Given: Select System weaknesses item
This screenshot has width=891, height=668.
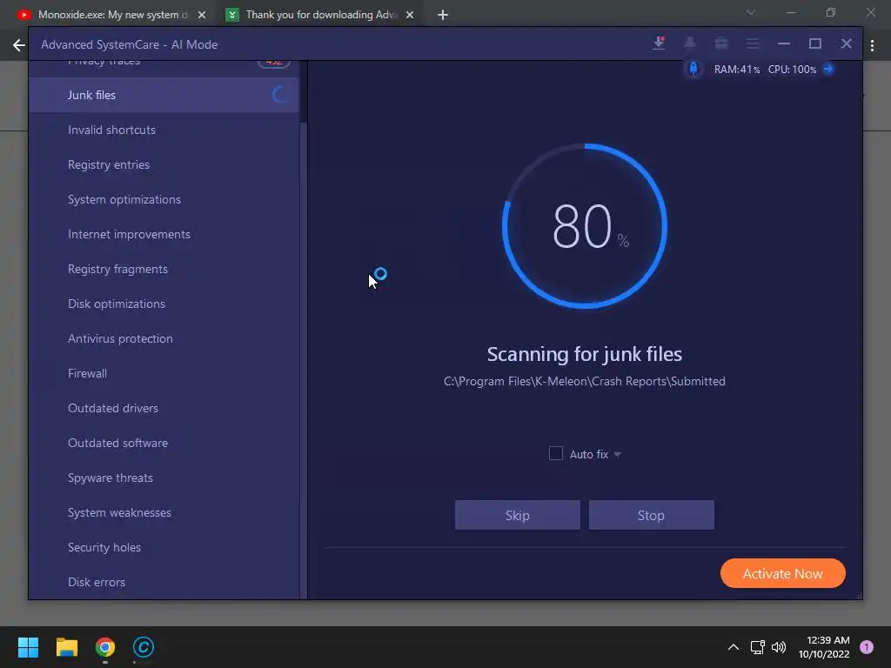Looking at the screenshot, I should coord(164,512).
